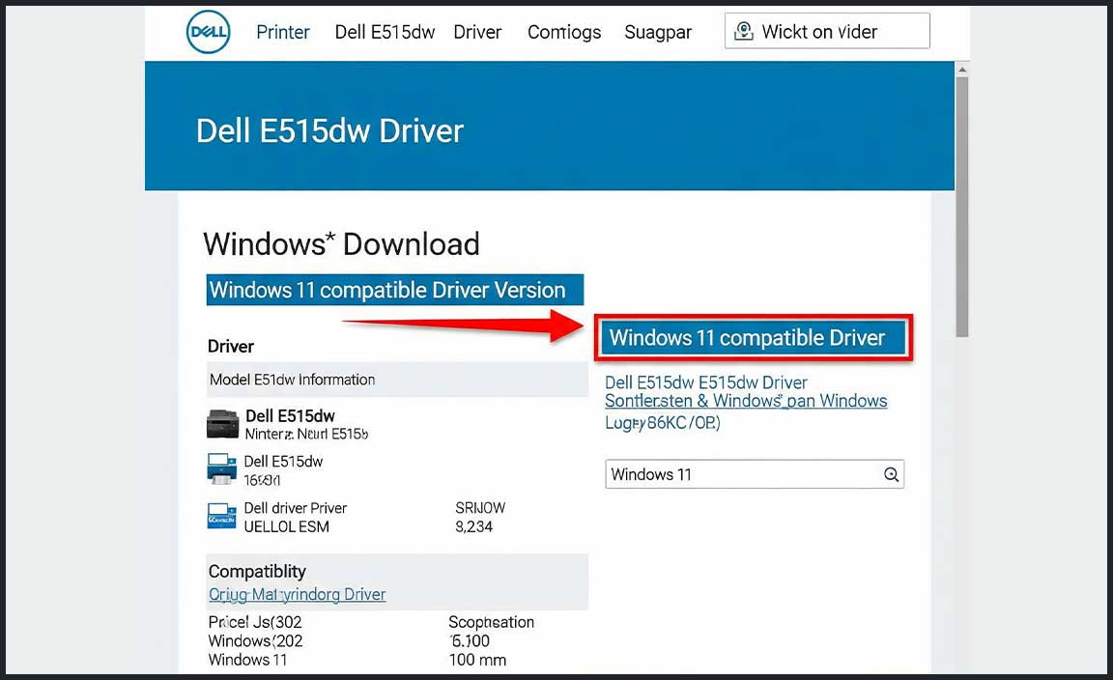
Task: Click the Dell driver Priver monitor icon
Action: tap(221, 516)
